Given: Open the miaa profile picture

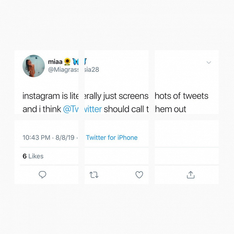Looking at the screenshot, I should click(34, 66).
